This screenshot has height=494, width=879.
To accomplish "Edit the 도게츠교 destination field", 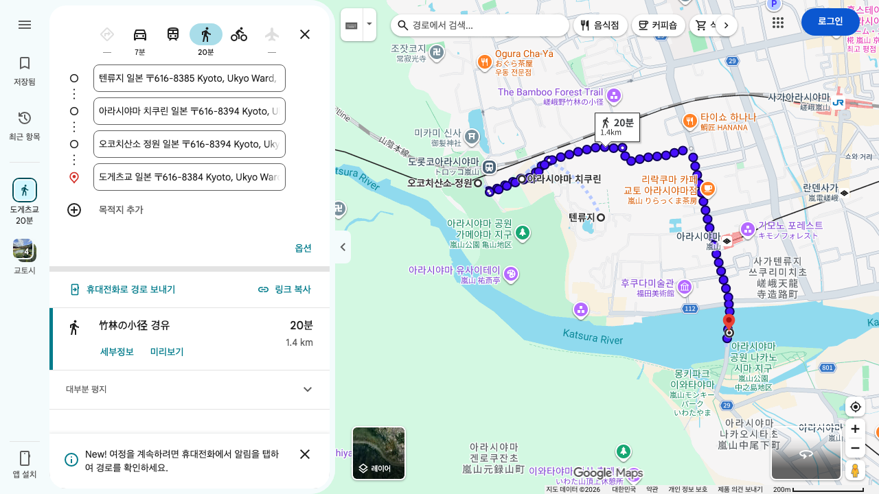I will 190,177.
